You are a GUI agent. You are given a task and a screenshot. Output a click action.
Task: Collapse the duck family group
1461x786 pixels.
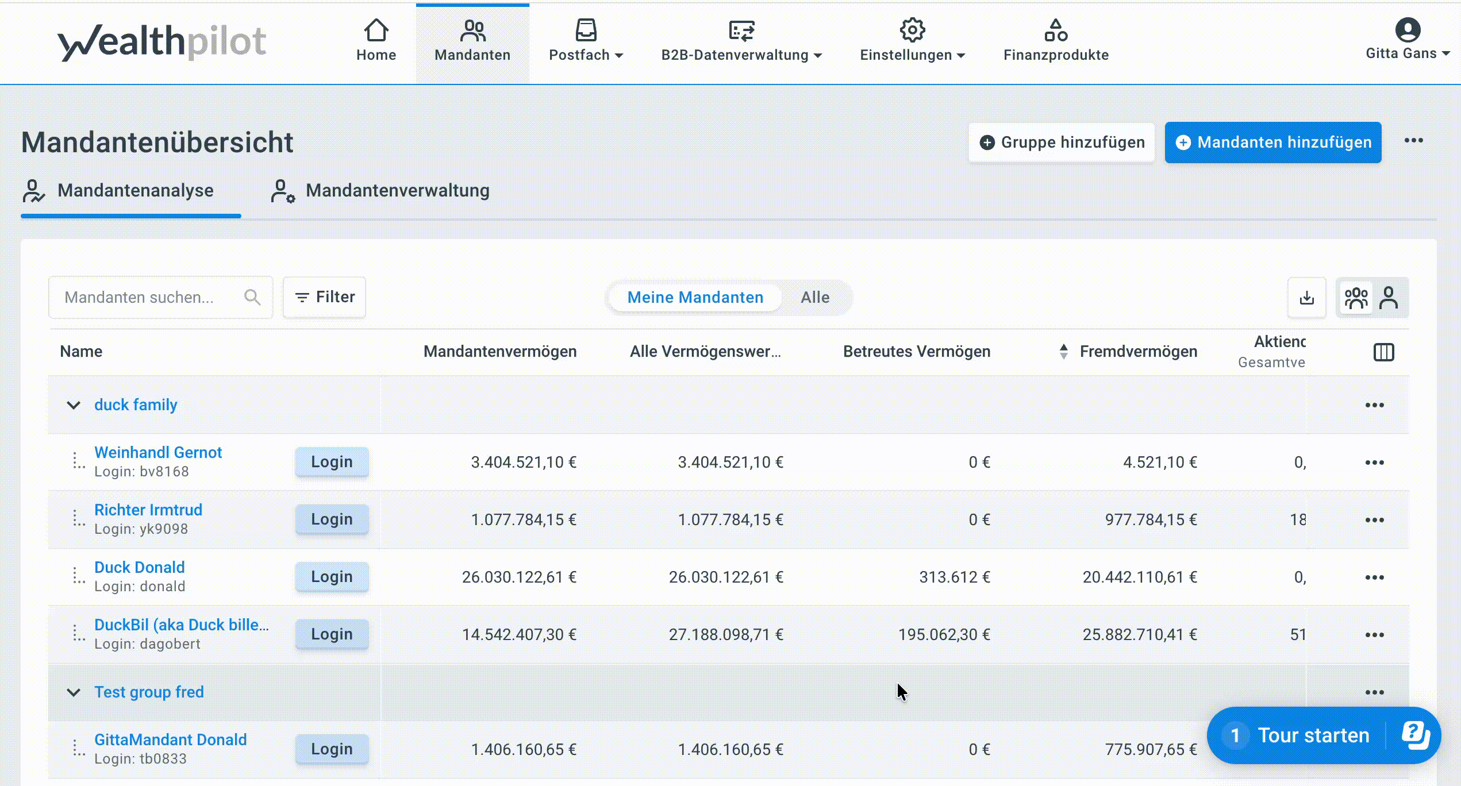click(x=74, y=405)
